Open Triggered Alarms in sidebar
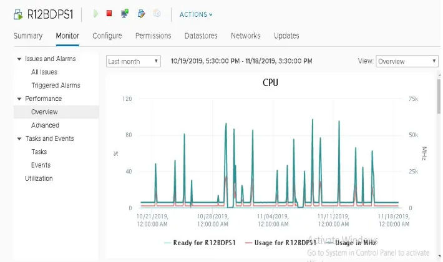This screenshot has height=262, width=443. (x=56, y=85)
